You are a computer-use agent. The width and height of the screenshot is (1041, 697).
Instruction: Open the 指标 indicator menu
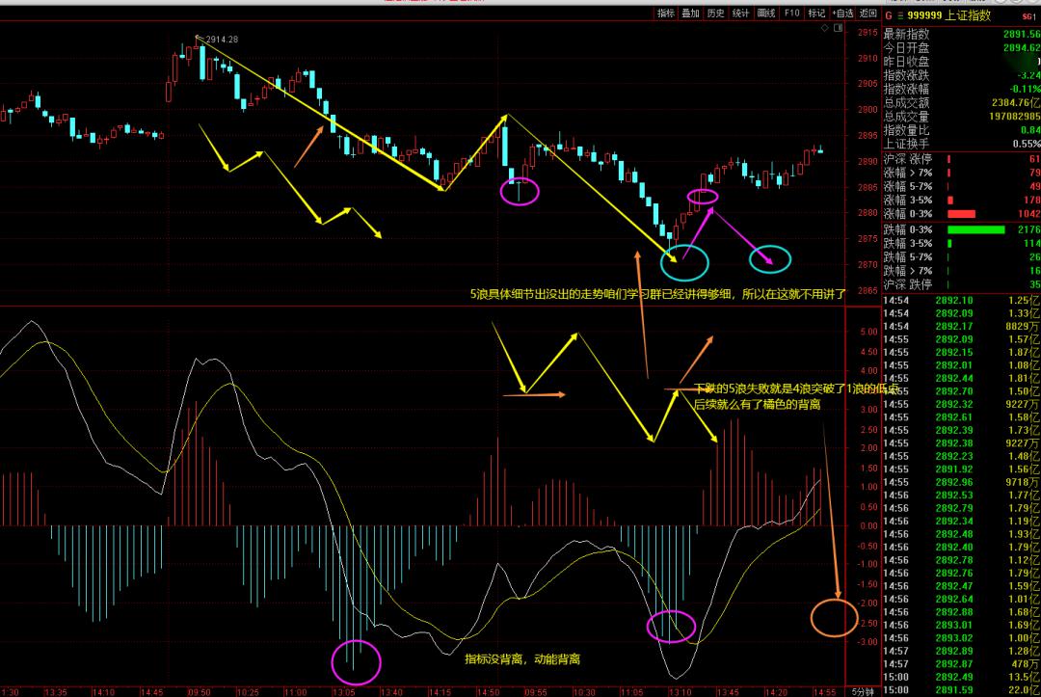pyautogui.click(x=665, y=13)
